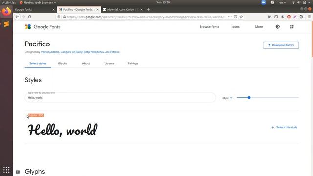313x176 pixels.
Task: Open a new tab with plus icon
Action: [x=148, y=9]
